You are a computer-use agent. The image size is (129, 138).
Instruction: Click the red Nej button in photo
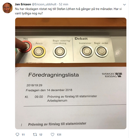tap(25, 47)
